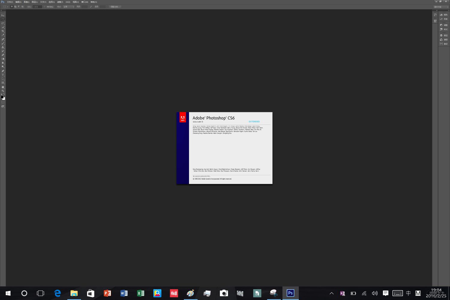The height and width of the screenshot is (300, 450).
Task: Choose Subtract from Selection mode
Action: [19, 7]
